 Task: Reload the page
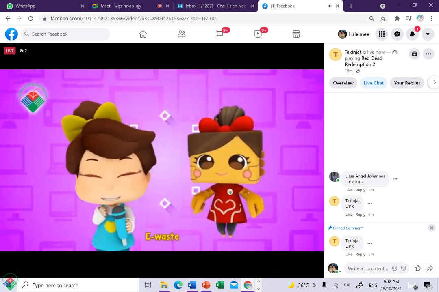click(x=31, y=18)
